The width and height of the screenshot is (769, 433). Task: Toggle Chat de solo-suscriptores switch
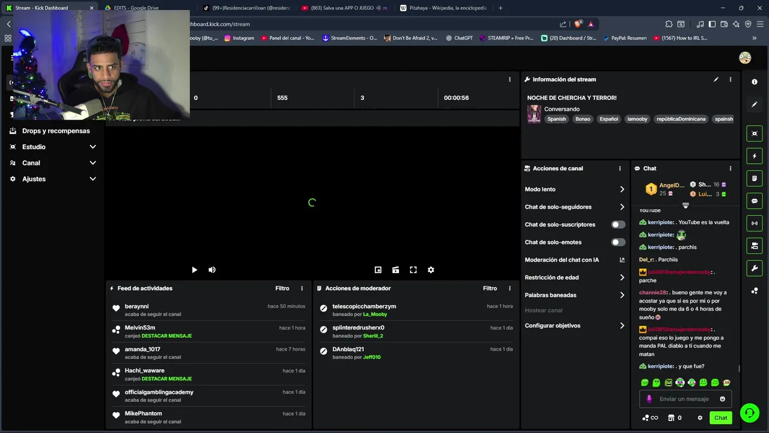618,224
